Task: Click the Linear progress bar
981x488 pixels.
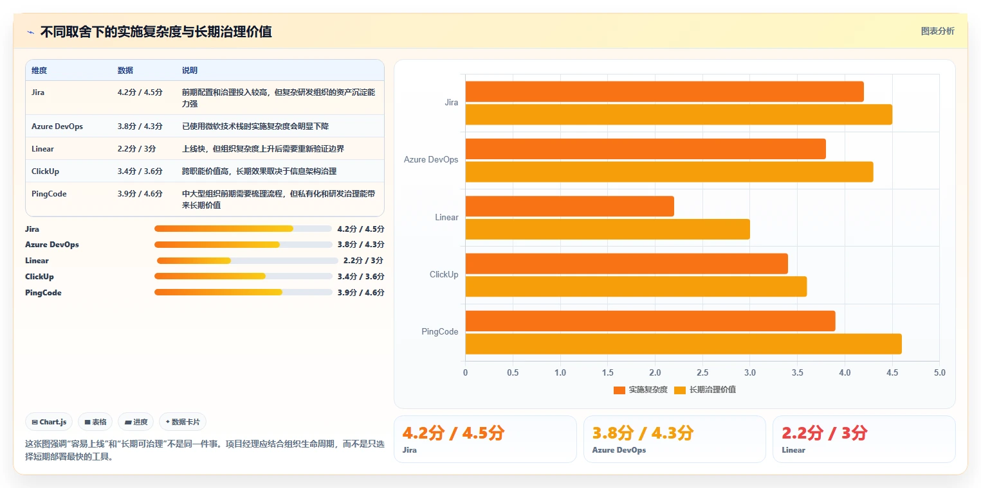Action: pyautogui.click(x=248, y=261)
